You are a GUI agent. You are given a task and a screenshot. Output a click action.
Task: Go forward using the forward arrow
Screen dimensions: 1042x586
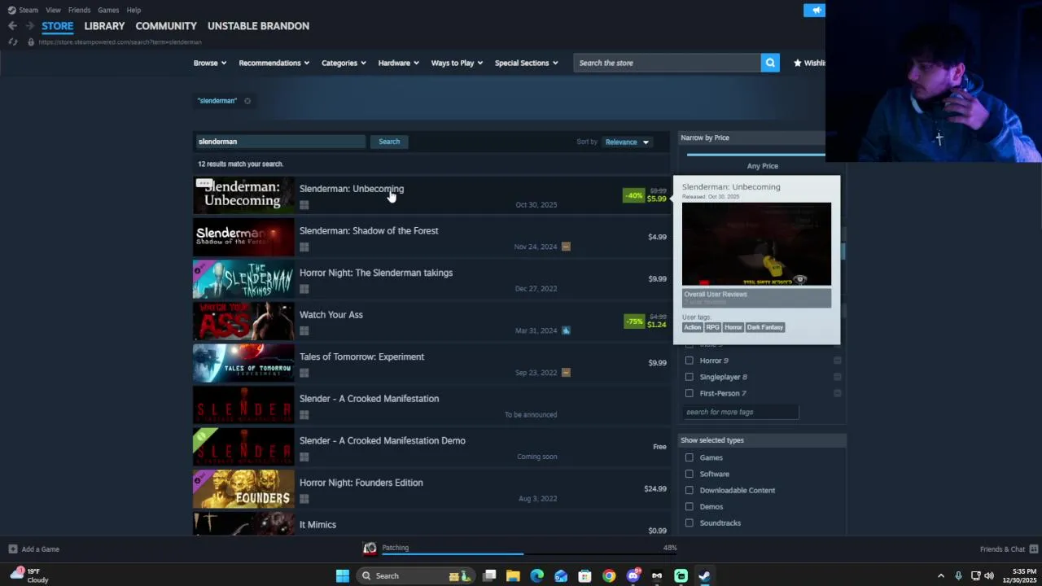tap(30, 26)
